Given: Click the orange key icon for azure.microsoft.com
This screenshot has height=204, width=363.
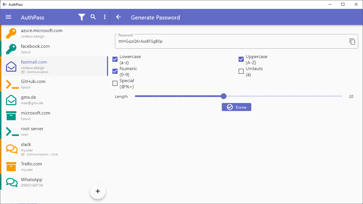Looking at the screenshot, I should pyautogui.click(x=11, y=33).
